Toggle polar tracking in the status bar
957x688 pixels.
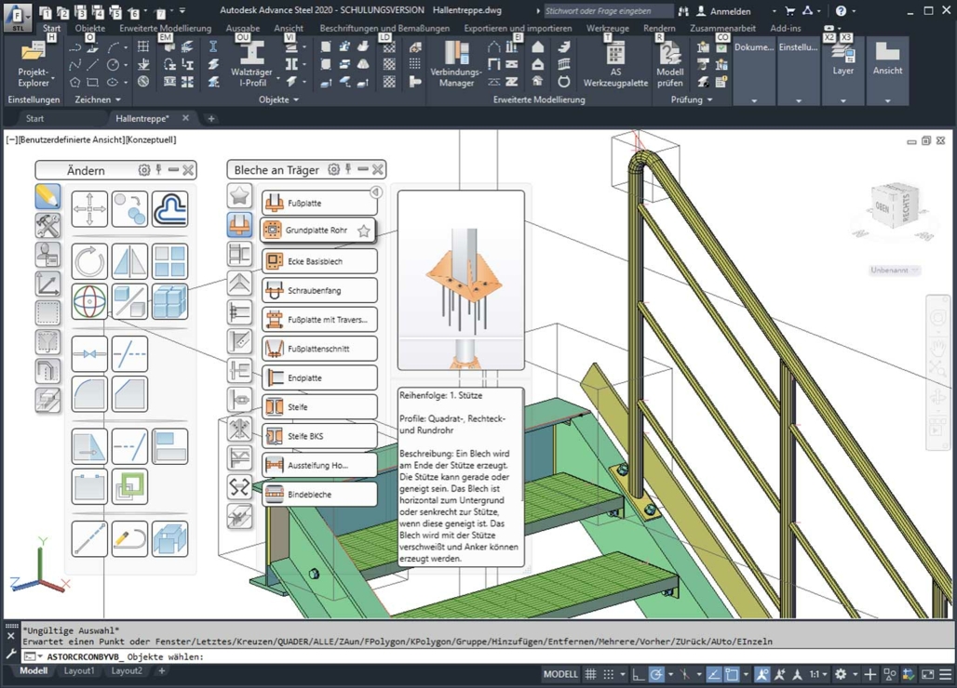click(x=656, y=674)
